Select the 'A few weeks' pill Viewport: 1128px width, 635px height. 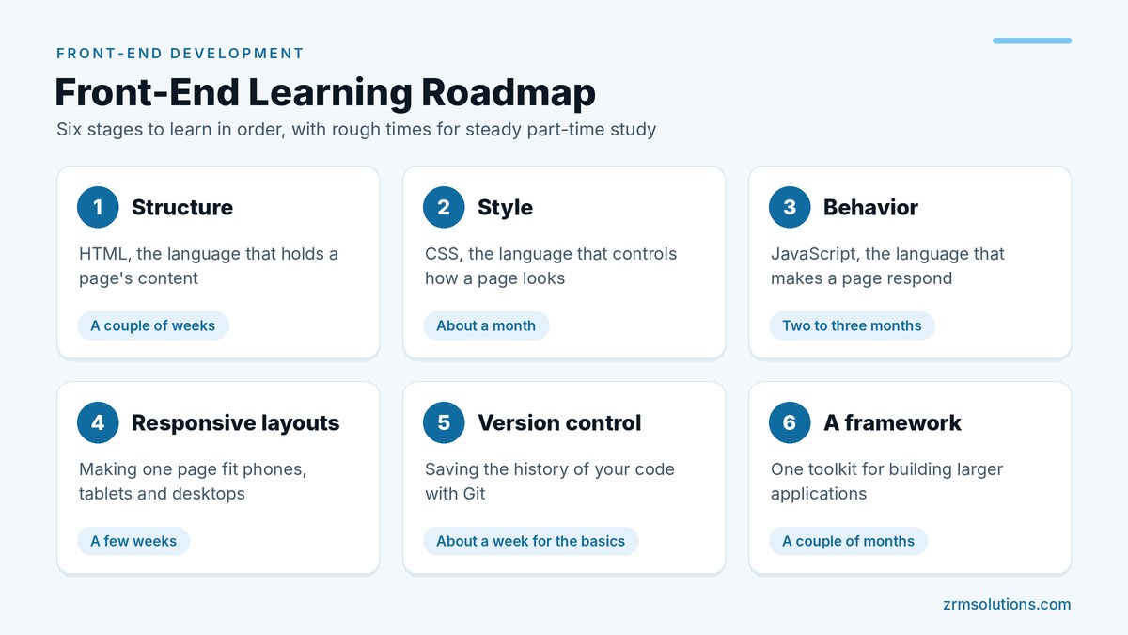coord(133,541)
